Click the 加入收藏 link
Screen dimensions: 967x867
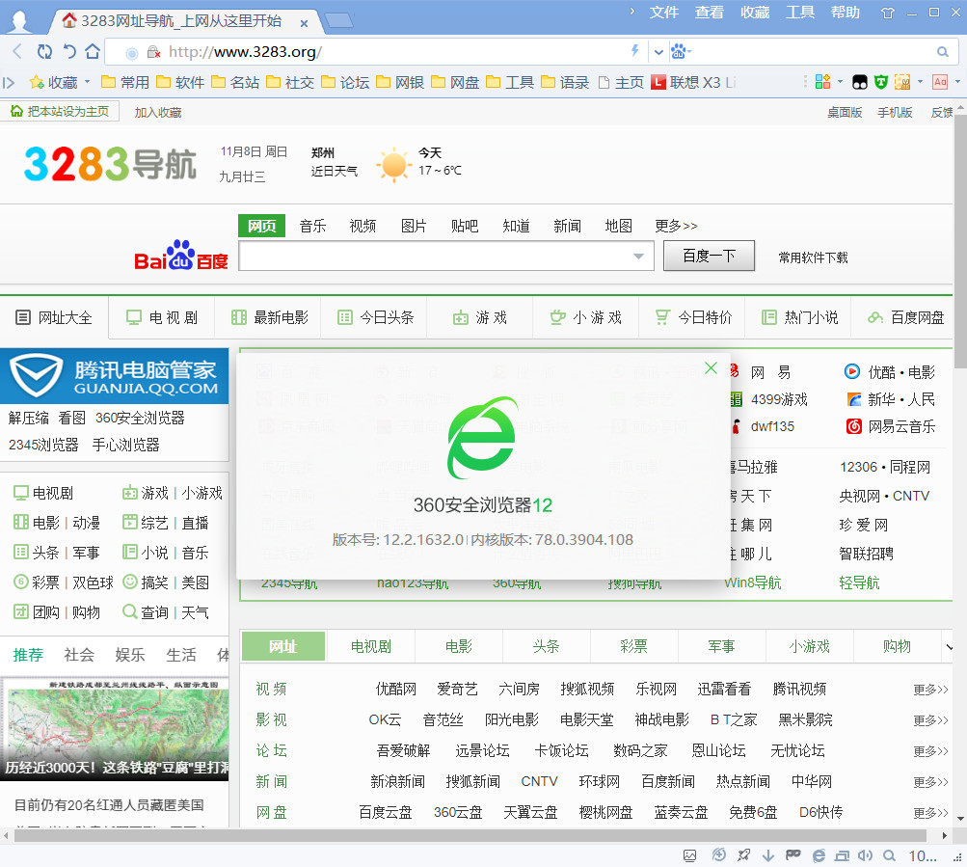pos(158,112)
